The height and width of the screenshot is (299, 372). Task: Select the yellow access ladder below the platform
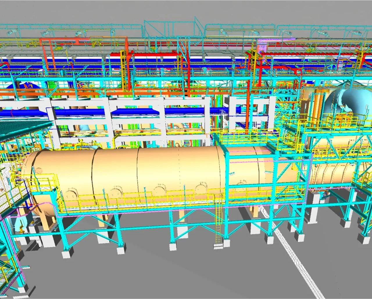218,223
